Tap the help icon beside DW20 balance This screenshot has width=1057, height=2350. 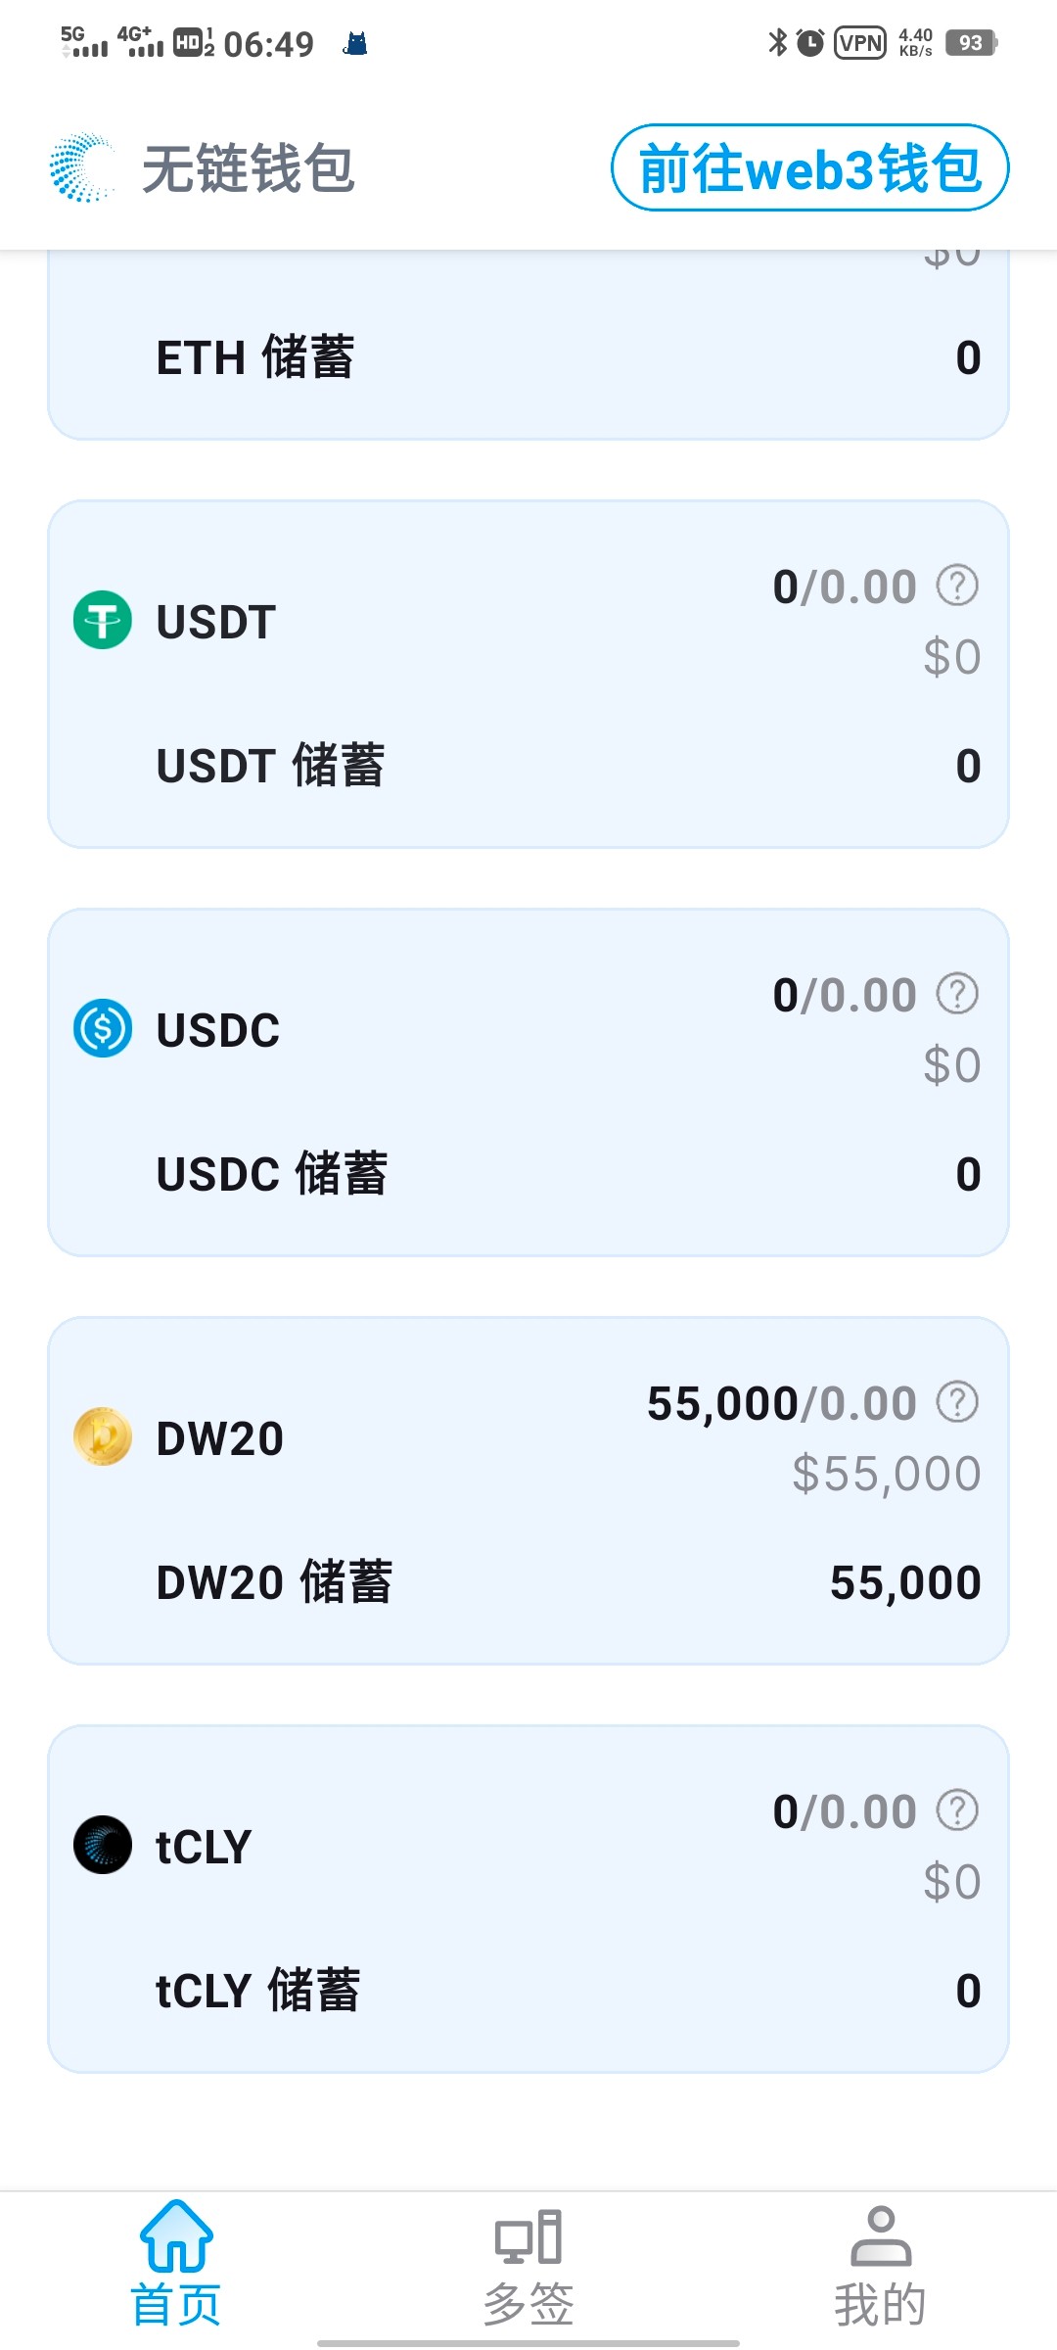pyautogui.click(x=957, y=1402)
